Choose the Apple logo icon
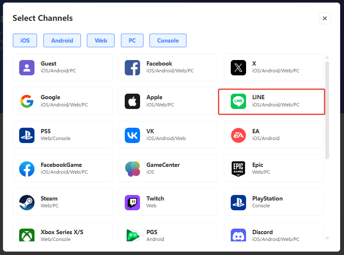The height and width of the screenshot is (255, 344). point(132,101)
